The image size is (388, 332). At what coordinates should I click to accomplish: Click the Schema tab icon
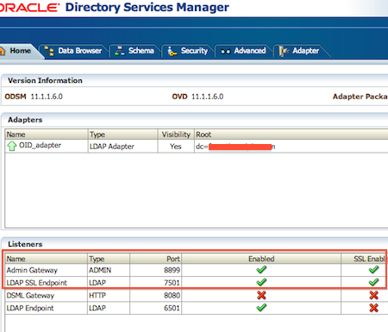[120, 51]
